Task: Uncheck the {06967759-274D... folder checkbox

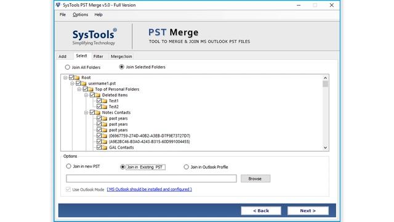Action: coord(99,136)
